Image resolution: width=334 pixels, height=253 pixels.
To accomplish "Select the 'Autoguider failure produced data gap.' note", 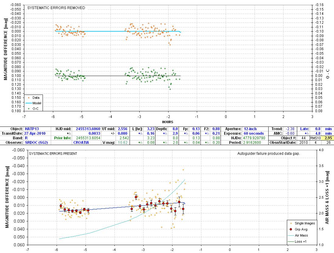I will click(269, 154).
